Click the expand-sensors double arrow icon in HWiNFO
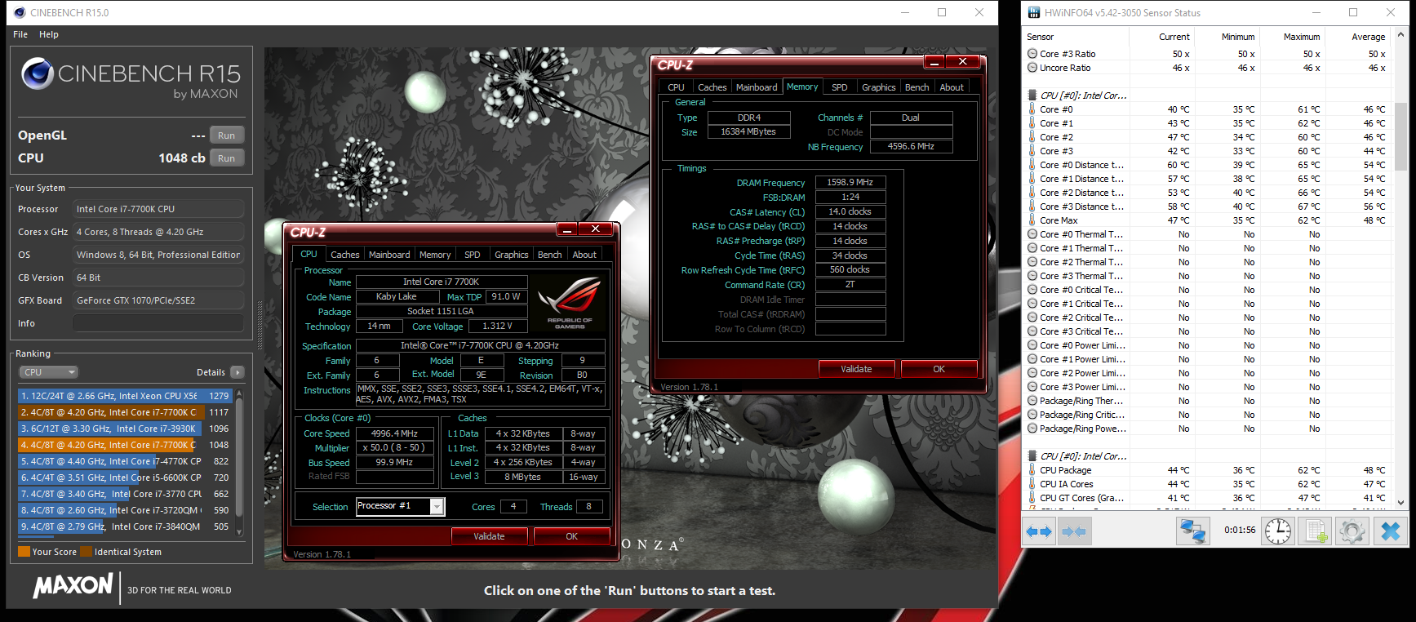Viewport: 1416px width, 622px height. point(1039,531)
